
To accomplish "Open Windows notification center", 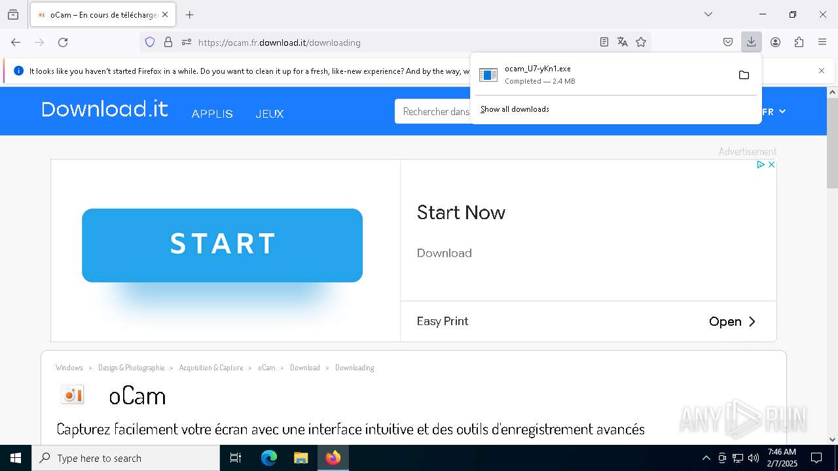I will (x=816, y=458).
